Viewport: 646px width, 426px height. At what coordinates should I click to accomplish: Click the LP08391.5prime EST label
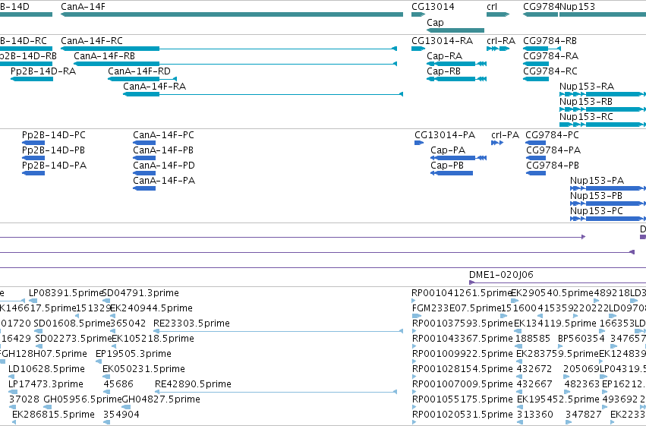coord(65,293)
